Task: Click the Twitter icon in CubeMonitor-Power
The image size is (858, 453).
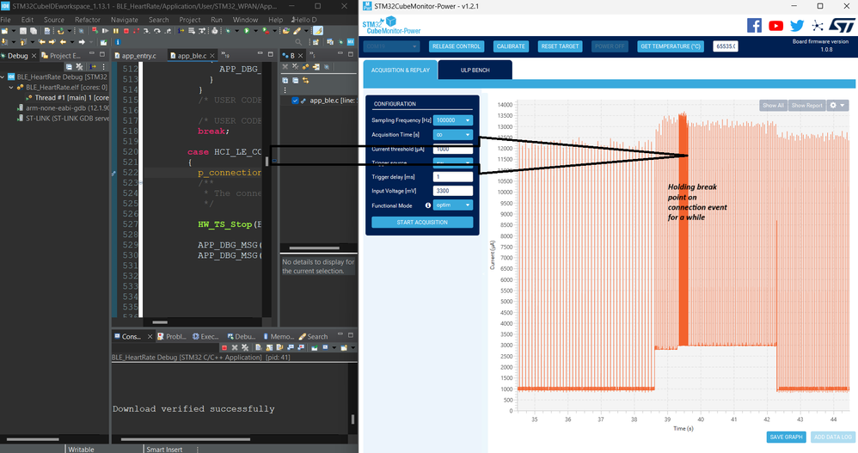Action: tap(797, 26)
